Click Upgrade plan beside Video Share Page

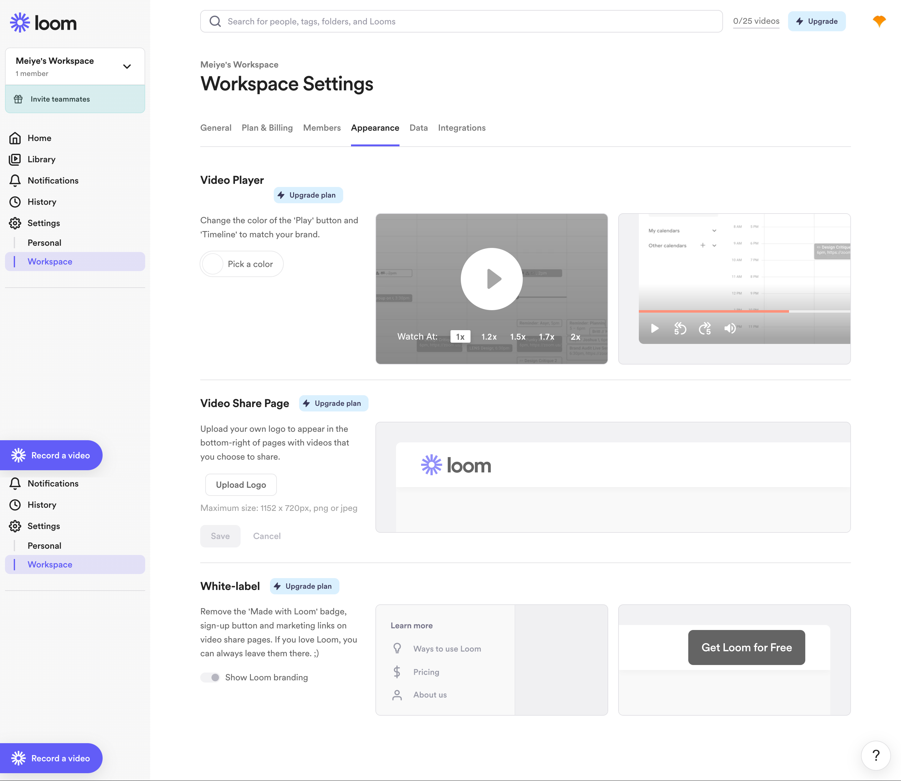point(333,403)
